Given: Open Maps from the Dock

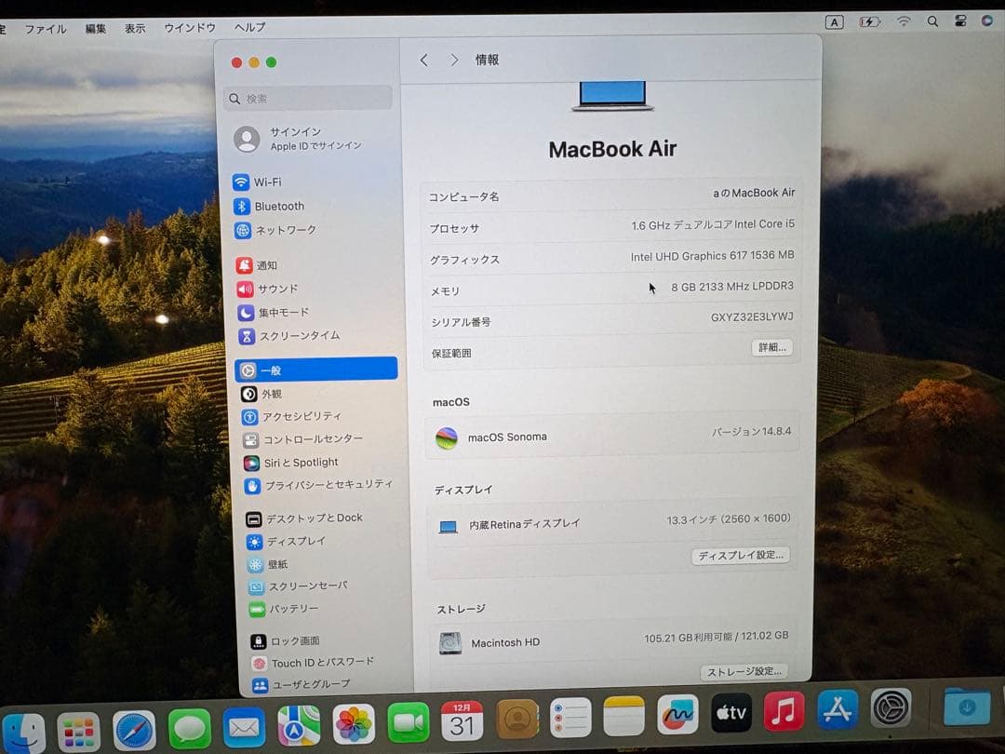Looking at the screenshot, I should tap(299, 726).
